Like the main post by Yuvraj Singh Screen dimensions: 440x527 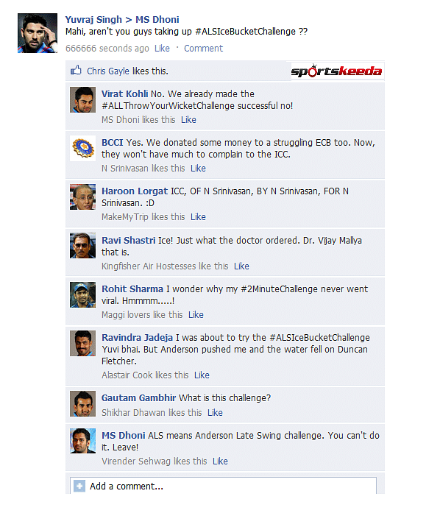[162, 49]
